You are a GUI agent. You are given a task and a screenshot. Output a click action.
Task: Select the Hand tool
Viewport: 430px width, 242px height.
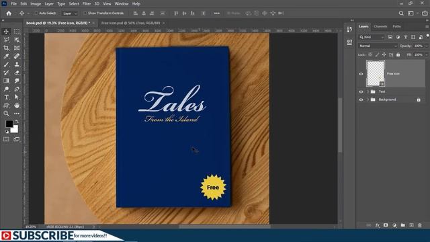[x=17, y=106]
